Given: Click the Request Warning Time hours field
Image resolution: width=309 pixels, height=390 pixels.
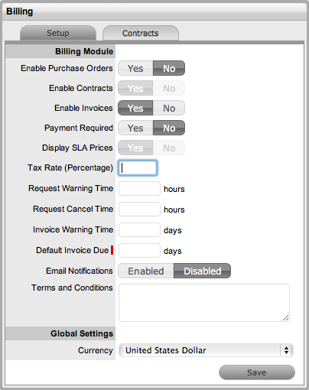Looking at the screenshot, I should coord(139,189).
